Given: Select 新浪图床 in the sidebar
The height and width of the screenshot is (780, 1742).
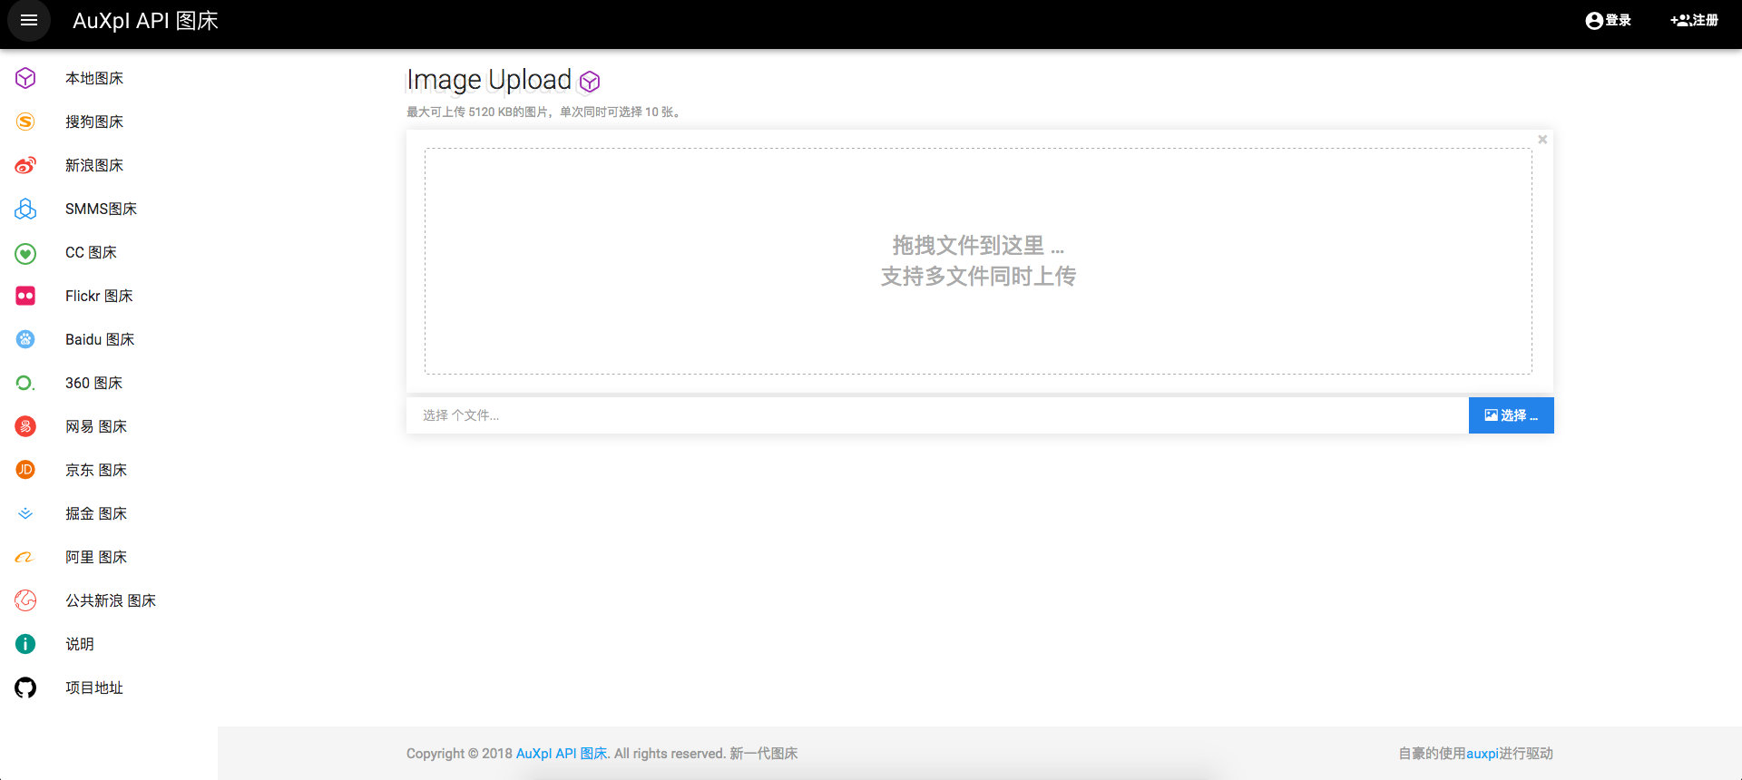Looking at the screenshot, I should tap(94, 165).
